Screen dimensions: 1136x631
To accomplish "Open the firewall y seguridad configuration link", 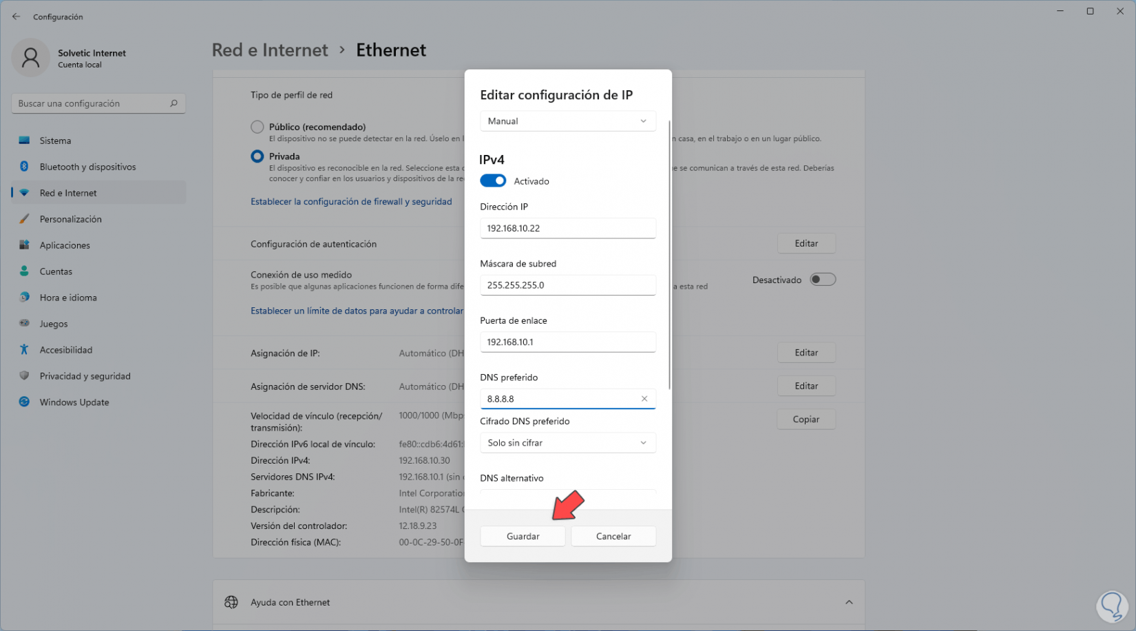I will [x=351, y=202].
